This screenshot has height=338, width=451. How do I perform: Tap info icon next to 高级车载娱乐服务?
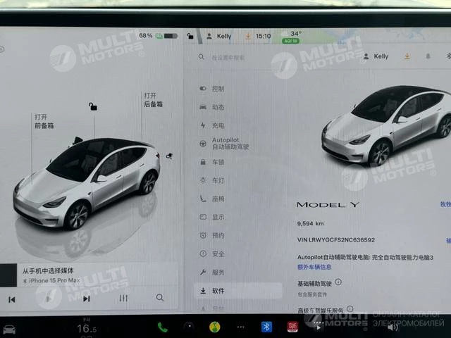[x=350, y=309]
